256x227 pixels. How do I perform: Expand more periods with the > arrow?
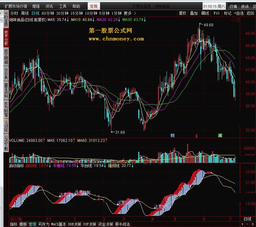click(x=135, y=13)
